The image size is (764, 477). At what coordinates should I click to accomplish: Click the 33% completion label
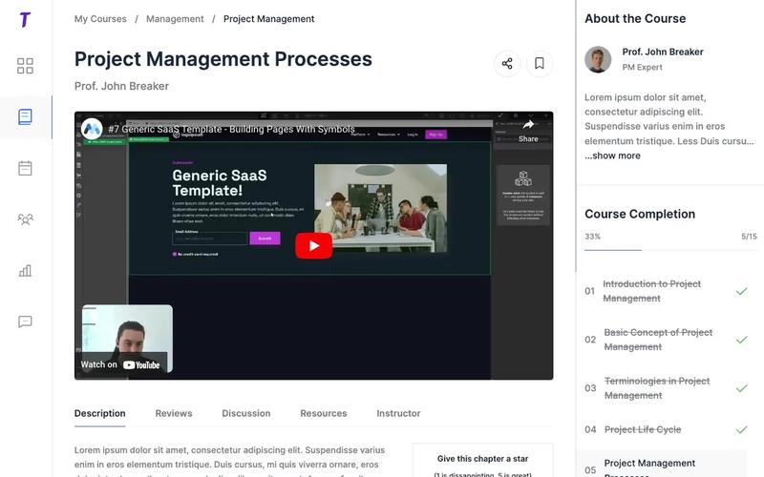(x=592, y=237)
